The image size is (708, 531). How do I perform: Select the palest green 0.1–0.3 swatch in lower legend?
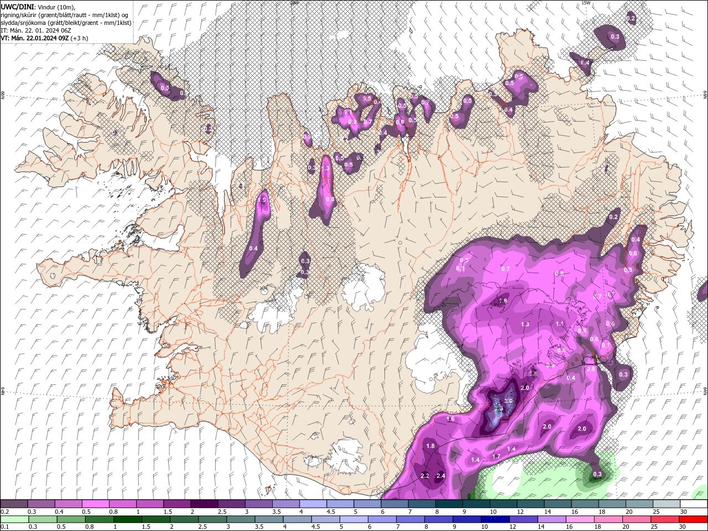click(x=14, y=519)
